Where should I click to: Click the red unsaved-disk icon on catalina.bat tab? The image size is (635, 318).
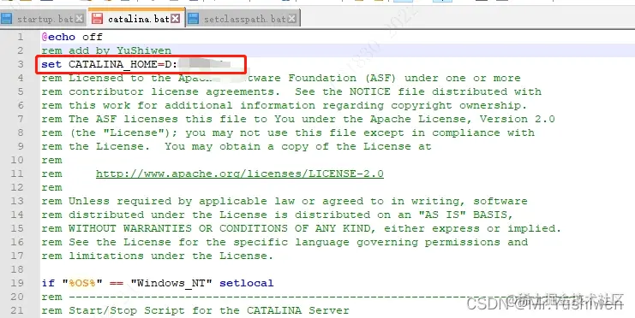(x=97, y=19)
